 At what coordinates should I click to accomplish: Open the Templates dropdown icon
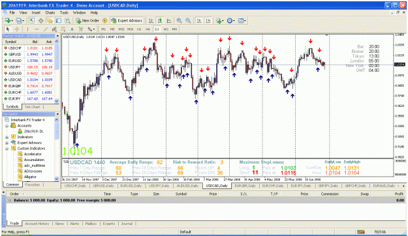(x=242, y=20)
